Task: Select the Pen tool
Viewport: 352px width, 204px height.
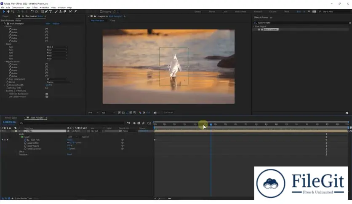Action: point(46,11)
